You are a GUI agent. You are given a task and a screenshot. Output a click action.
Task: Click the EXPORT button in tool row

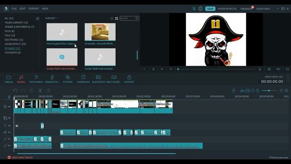(x=129, y=79)
